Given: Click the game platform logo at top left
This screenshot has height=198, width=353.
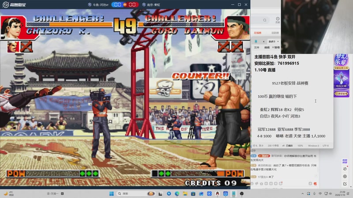Looking at the screenshot, I should pyautogui.click(x=14, y=4).
